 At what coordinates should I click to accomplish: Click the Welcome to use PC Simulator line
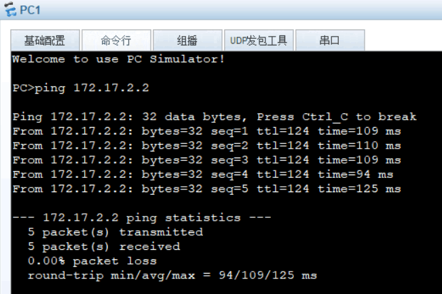pos(118,59)
